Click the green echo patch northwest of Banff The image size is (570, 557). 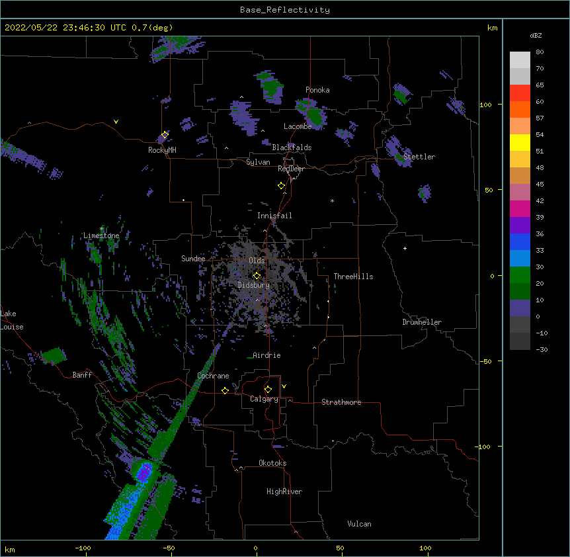click(54, 356)
